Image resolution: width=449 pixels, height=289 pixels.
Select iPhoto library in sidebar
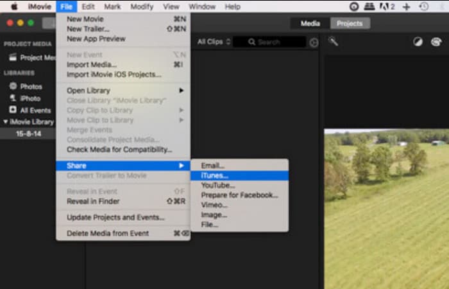point(25,98)
